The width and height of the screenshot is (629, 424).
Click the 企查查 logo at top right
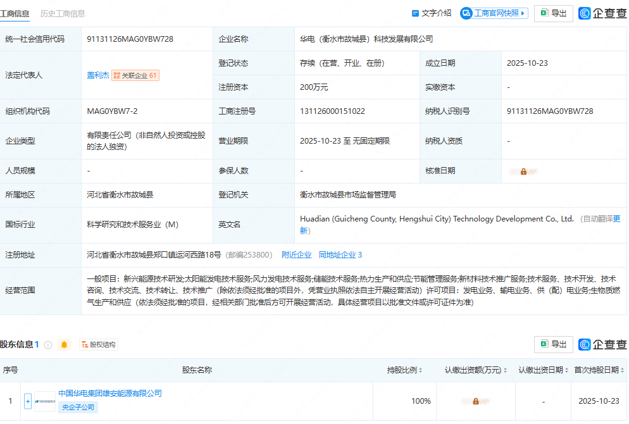coord(602,13)
